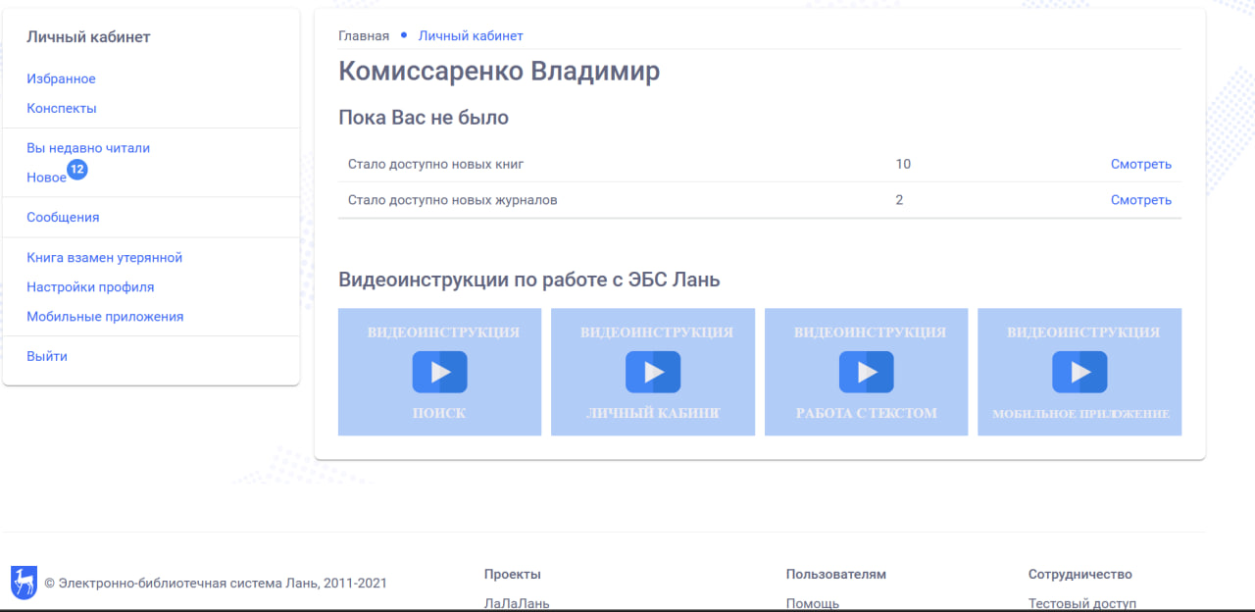This screenshot has height=612, width=1255.
Task: View new books via Смотреть link
Action: [x=1140, y=164]
